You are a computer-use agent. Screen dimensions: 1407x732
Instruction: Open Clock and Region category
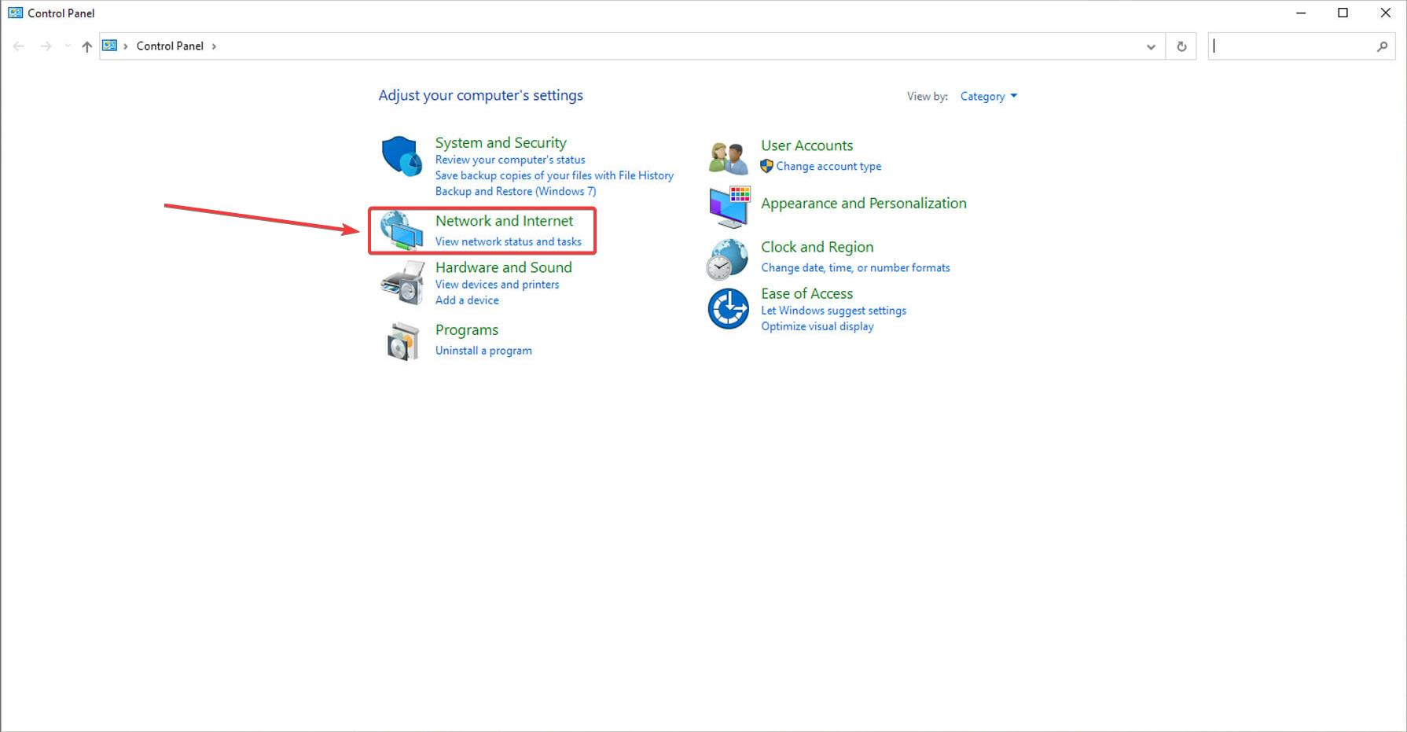point(817,247)
